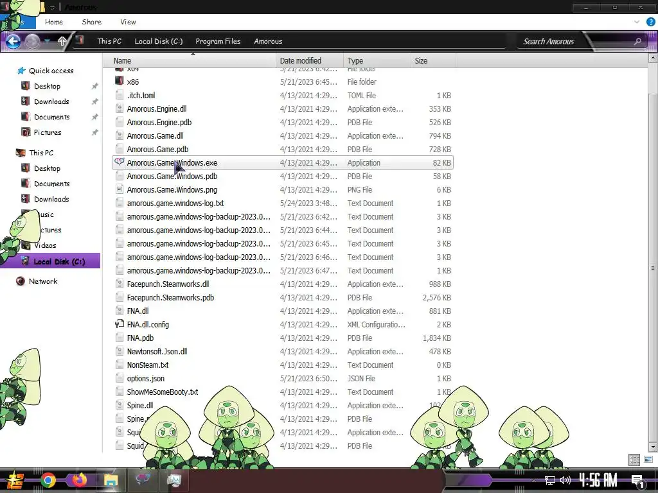Screen dimensions: 658x493
Task: Click the Amorous.Game.Windows.png file icon
Action: [x=120, y=189]
